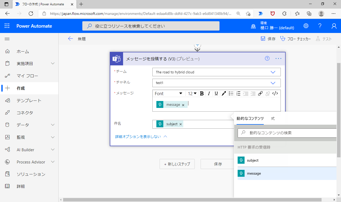Open the チャネル dropdown
This screenshot has height=202, width=341.
click(x=217, y=83)
